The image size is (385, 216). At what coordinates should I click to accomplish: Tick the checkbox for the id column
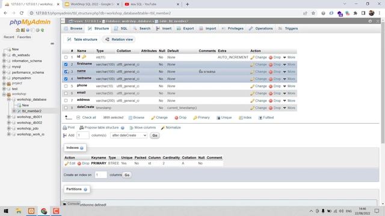point(66,58)
